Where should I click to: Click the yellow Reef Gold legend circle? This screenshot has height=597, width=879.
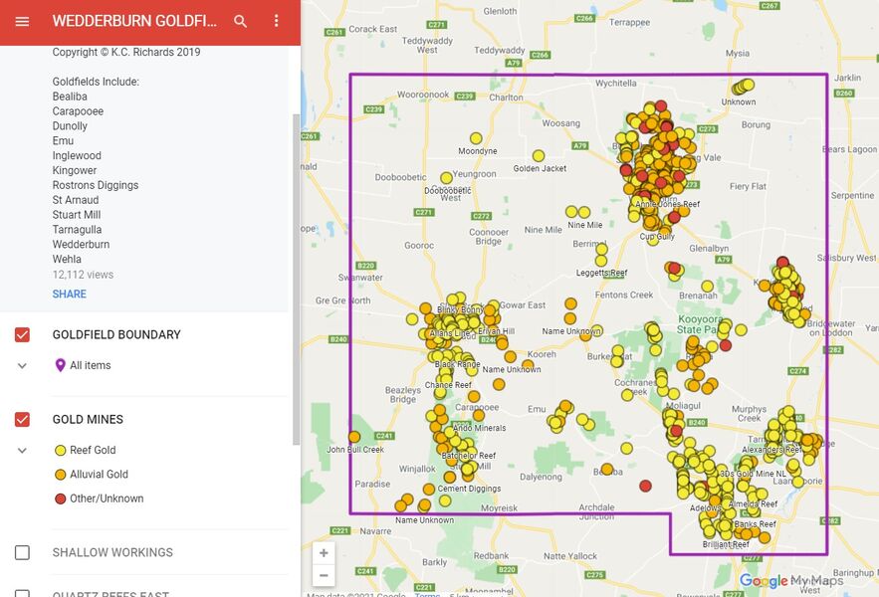(x=60, y=450)
